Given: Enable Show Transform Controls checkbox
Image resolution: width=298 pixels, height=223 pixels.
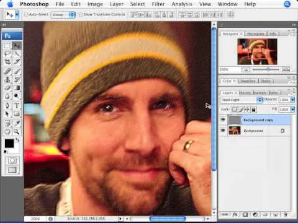Looking at the screenshot, I should tap(81, 14).
